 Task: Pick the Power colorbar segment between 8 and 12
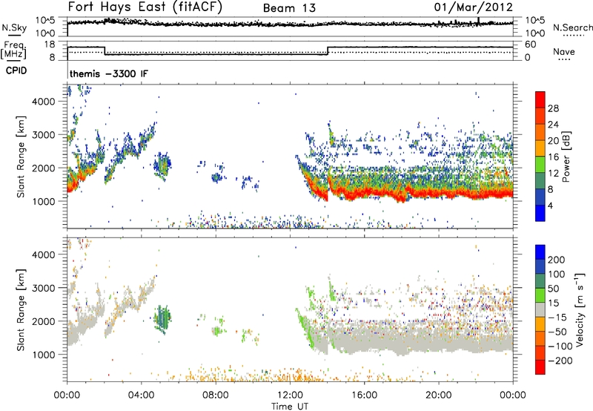tap(540, 180)
